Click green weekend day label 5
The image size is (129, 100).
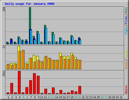pyautogui.click(x=23, y=97)
